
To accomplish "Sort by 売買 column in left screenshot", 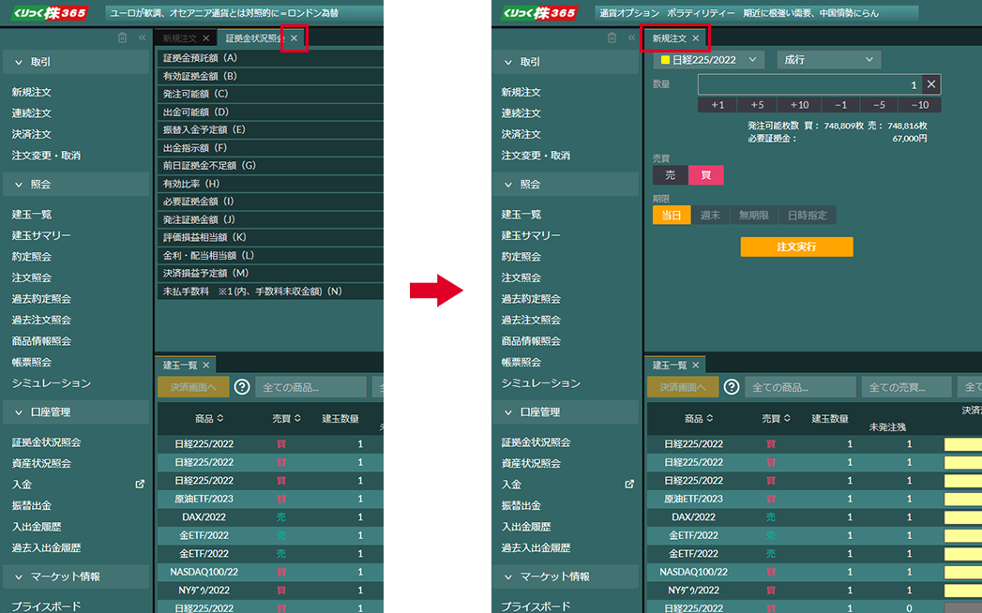I will pyautogui.click(x=287, y=418).
